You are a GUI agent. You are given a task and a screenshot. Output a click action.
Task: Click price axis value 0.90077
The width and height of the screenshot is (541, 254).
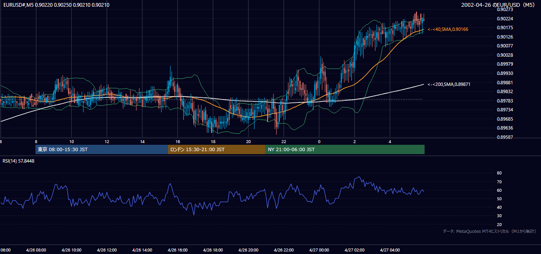(505, 46)
